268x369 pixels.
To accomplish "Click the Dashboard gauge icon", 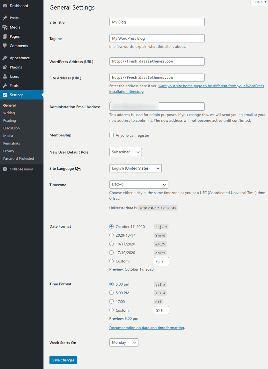I will pyautogui.click(x=5, y=6).
